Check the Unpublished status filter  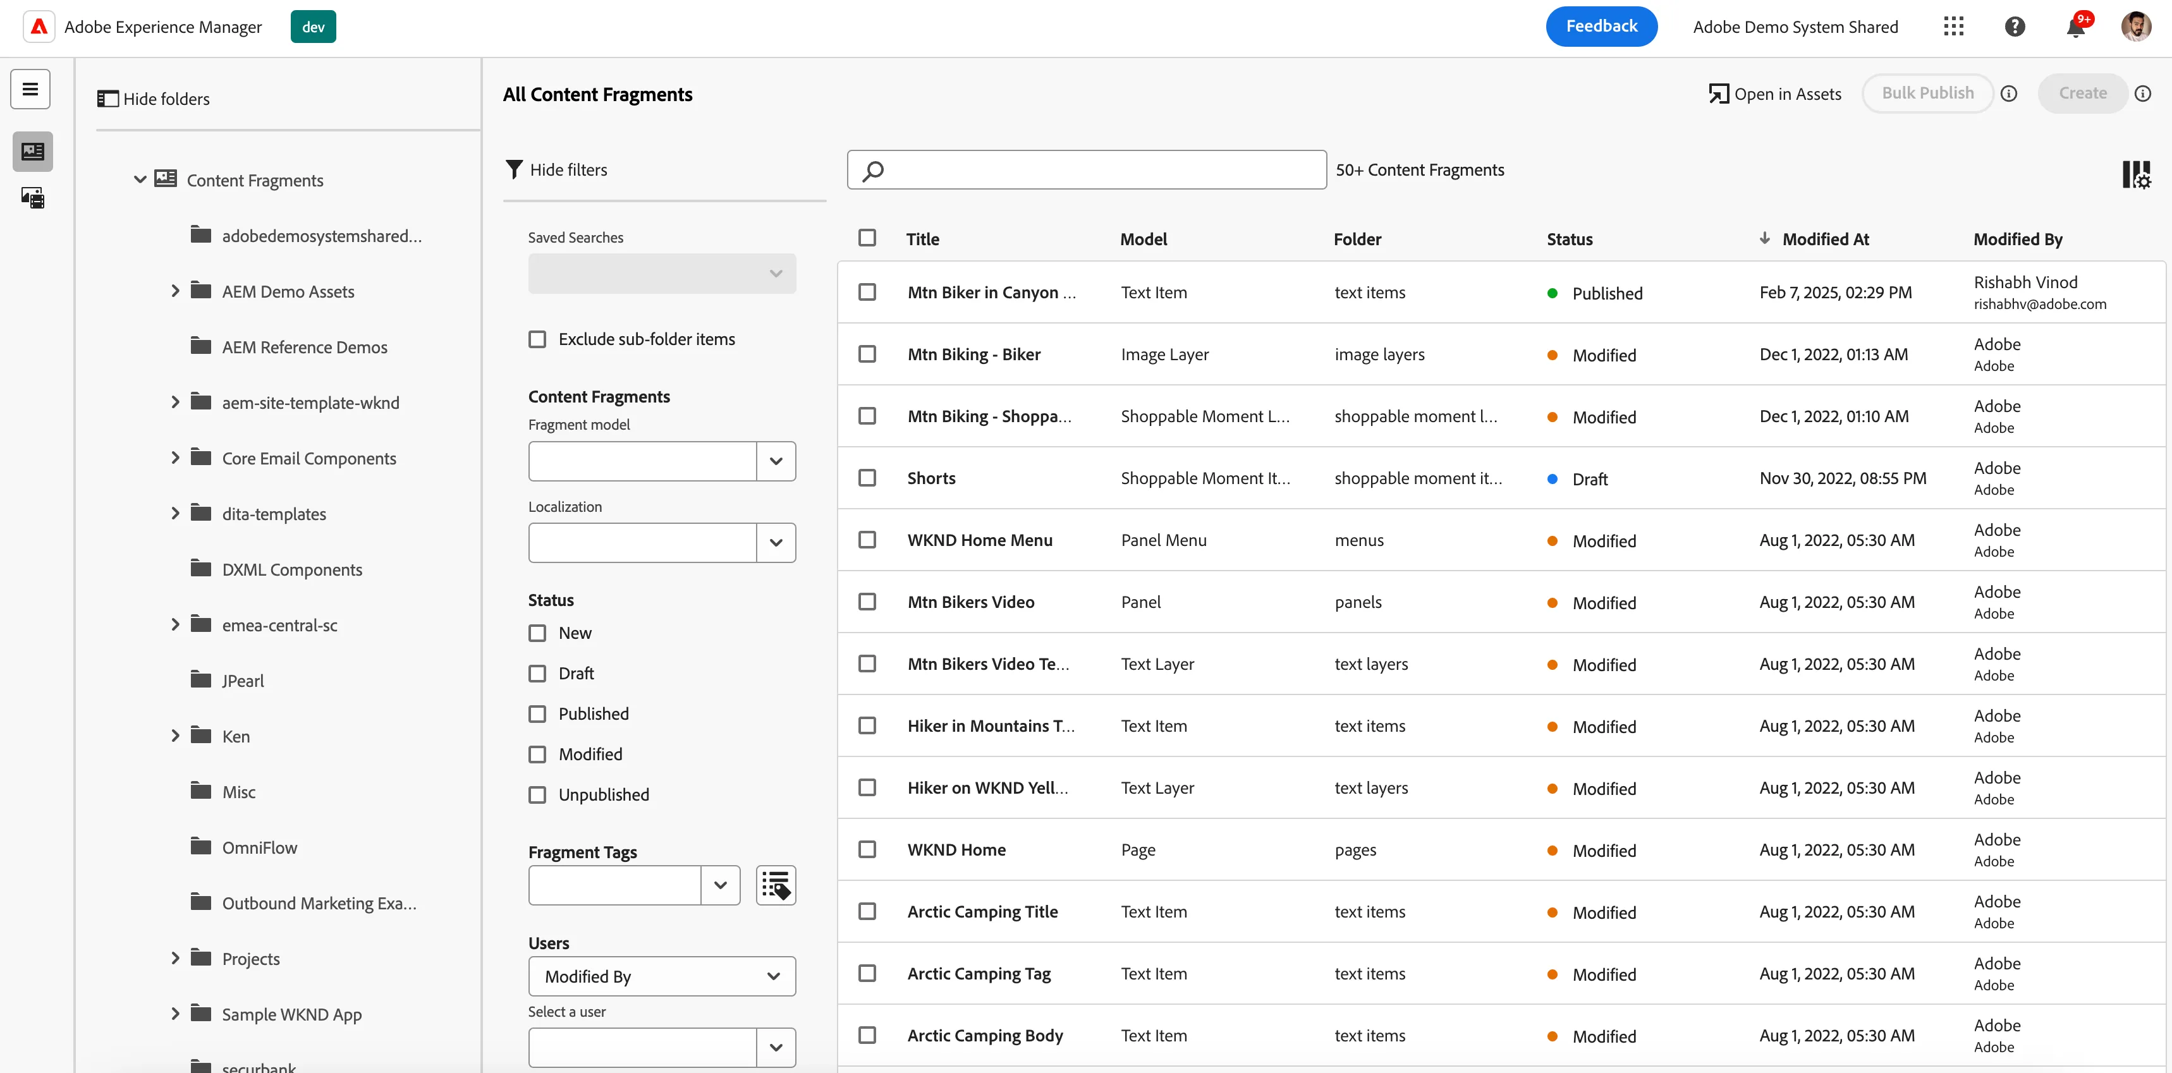537,796
